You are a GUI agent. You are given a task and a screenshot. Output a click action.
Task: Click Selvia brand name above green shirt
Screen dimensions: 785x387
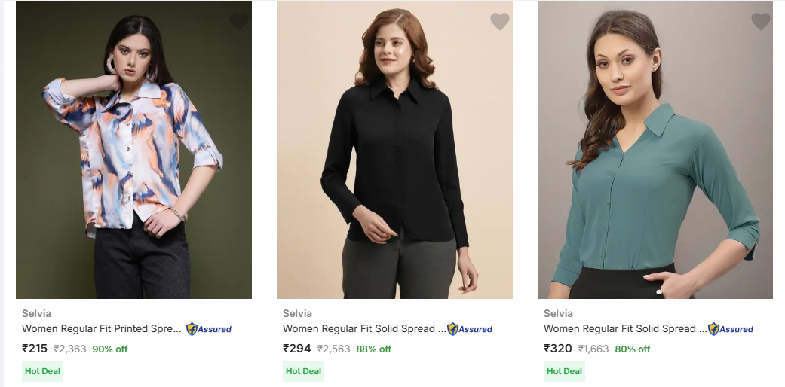click(x=558, y=313)
